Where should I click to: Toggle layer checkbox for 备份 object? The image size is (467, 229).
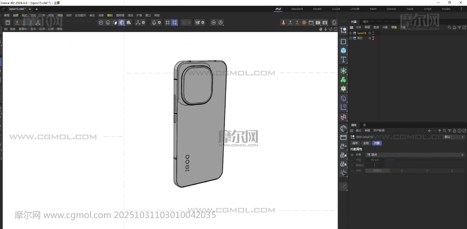coord(370,38)
